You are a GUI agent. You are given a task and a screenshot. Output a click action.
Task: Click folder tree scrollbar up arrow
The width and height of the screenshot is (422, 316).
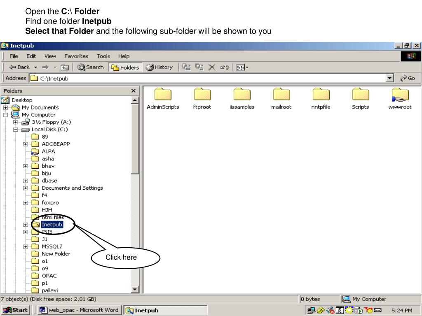(135, 100)
